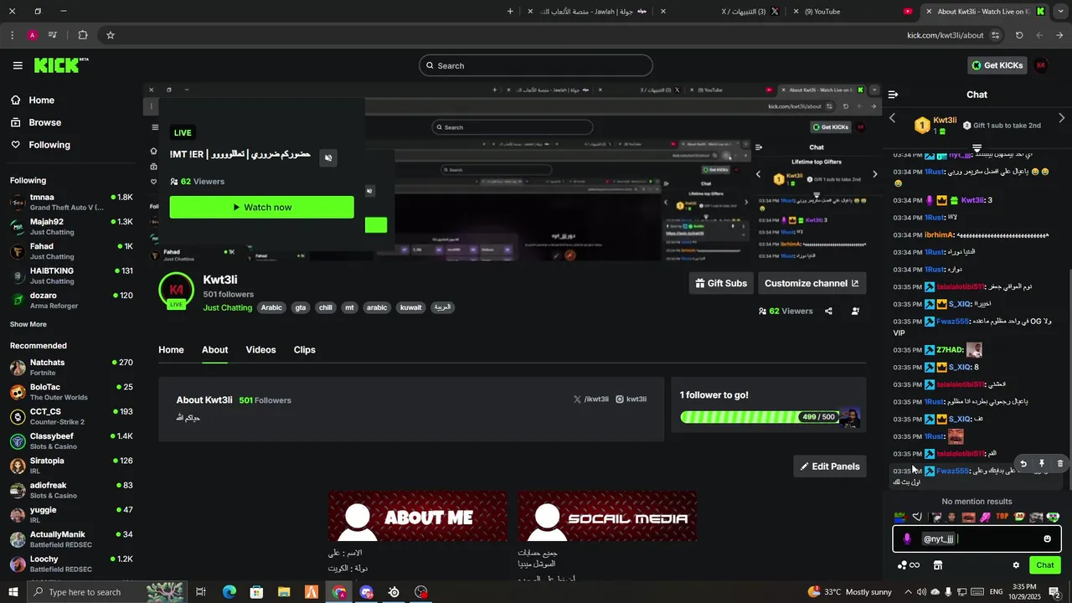Open tmnaa channel in the Following list
The image size is (1072, 603).
[71, 202]
